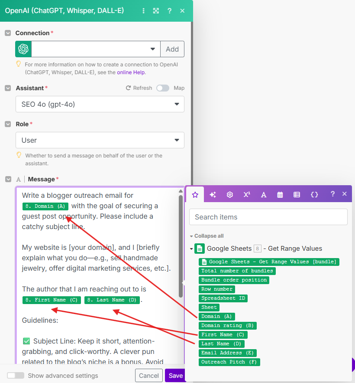Open the general functions gear tab
The image size is (355, 383).
click(230, 195)
